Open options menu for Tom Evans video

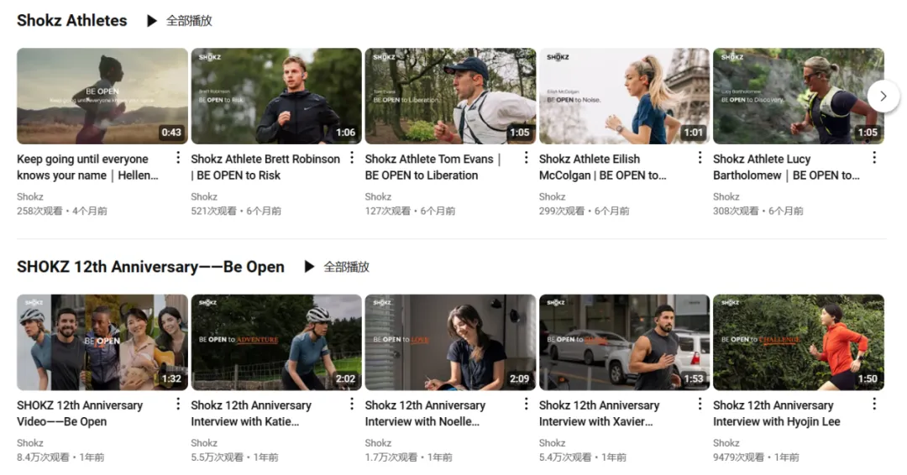526,158
